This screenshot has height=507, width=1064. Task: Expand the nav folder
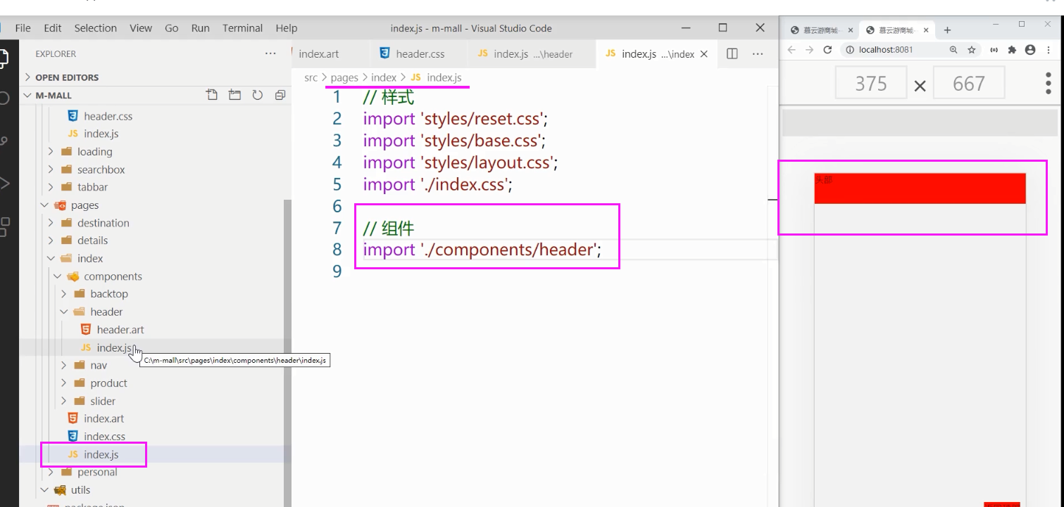tap(99, 365)
